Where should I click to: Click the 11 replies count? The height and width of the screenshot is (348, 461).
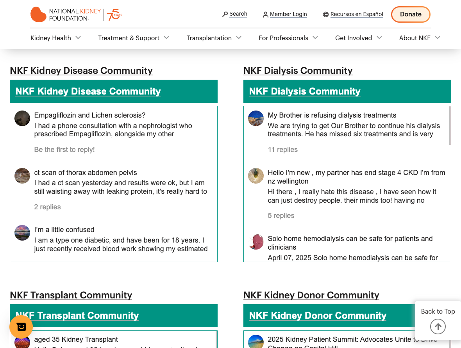(x=282, y=150)
